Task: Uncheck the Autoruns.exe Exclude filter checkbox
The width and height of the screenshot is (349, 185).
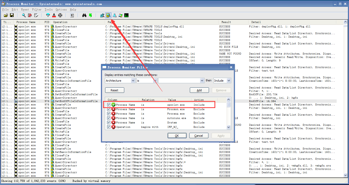Action: click(x=109, y=118)
